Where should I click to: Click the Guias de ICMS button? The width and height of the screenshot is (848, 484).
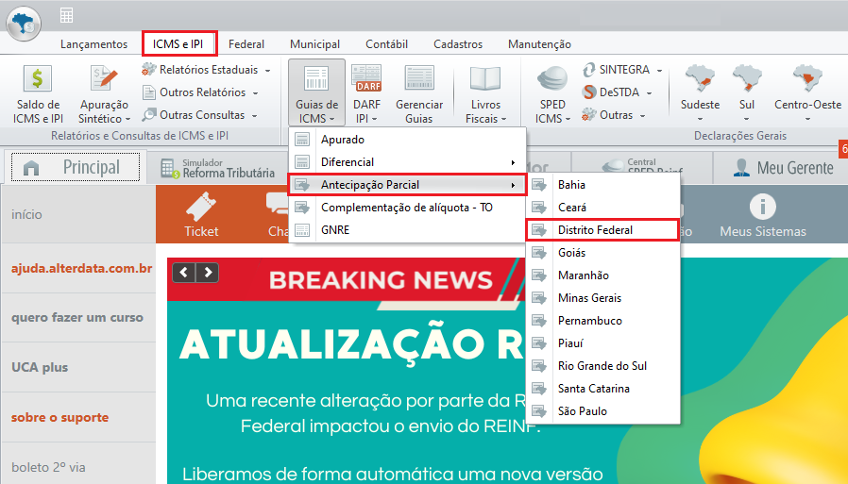[x=317, y=92]
